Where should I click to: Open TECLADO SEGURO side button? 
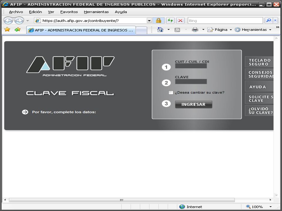(259, 62)
